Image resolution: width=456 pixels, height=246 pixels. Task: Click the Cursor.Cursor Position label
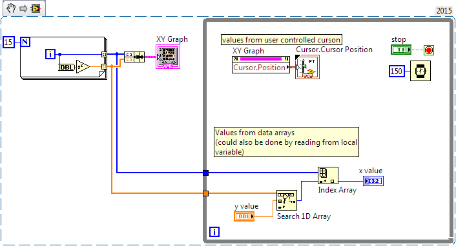pyautogui.click(x=334, y=50)
